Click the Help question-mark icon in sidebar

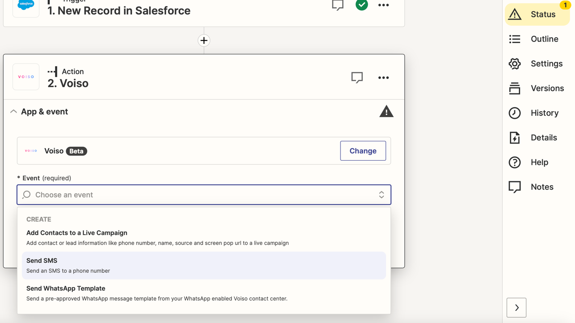515,162
